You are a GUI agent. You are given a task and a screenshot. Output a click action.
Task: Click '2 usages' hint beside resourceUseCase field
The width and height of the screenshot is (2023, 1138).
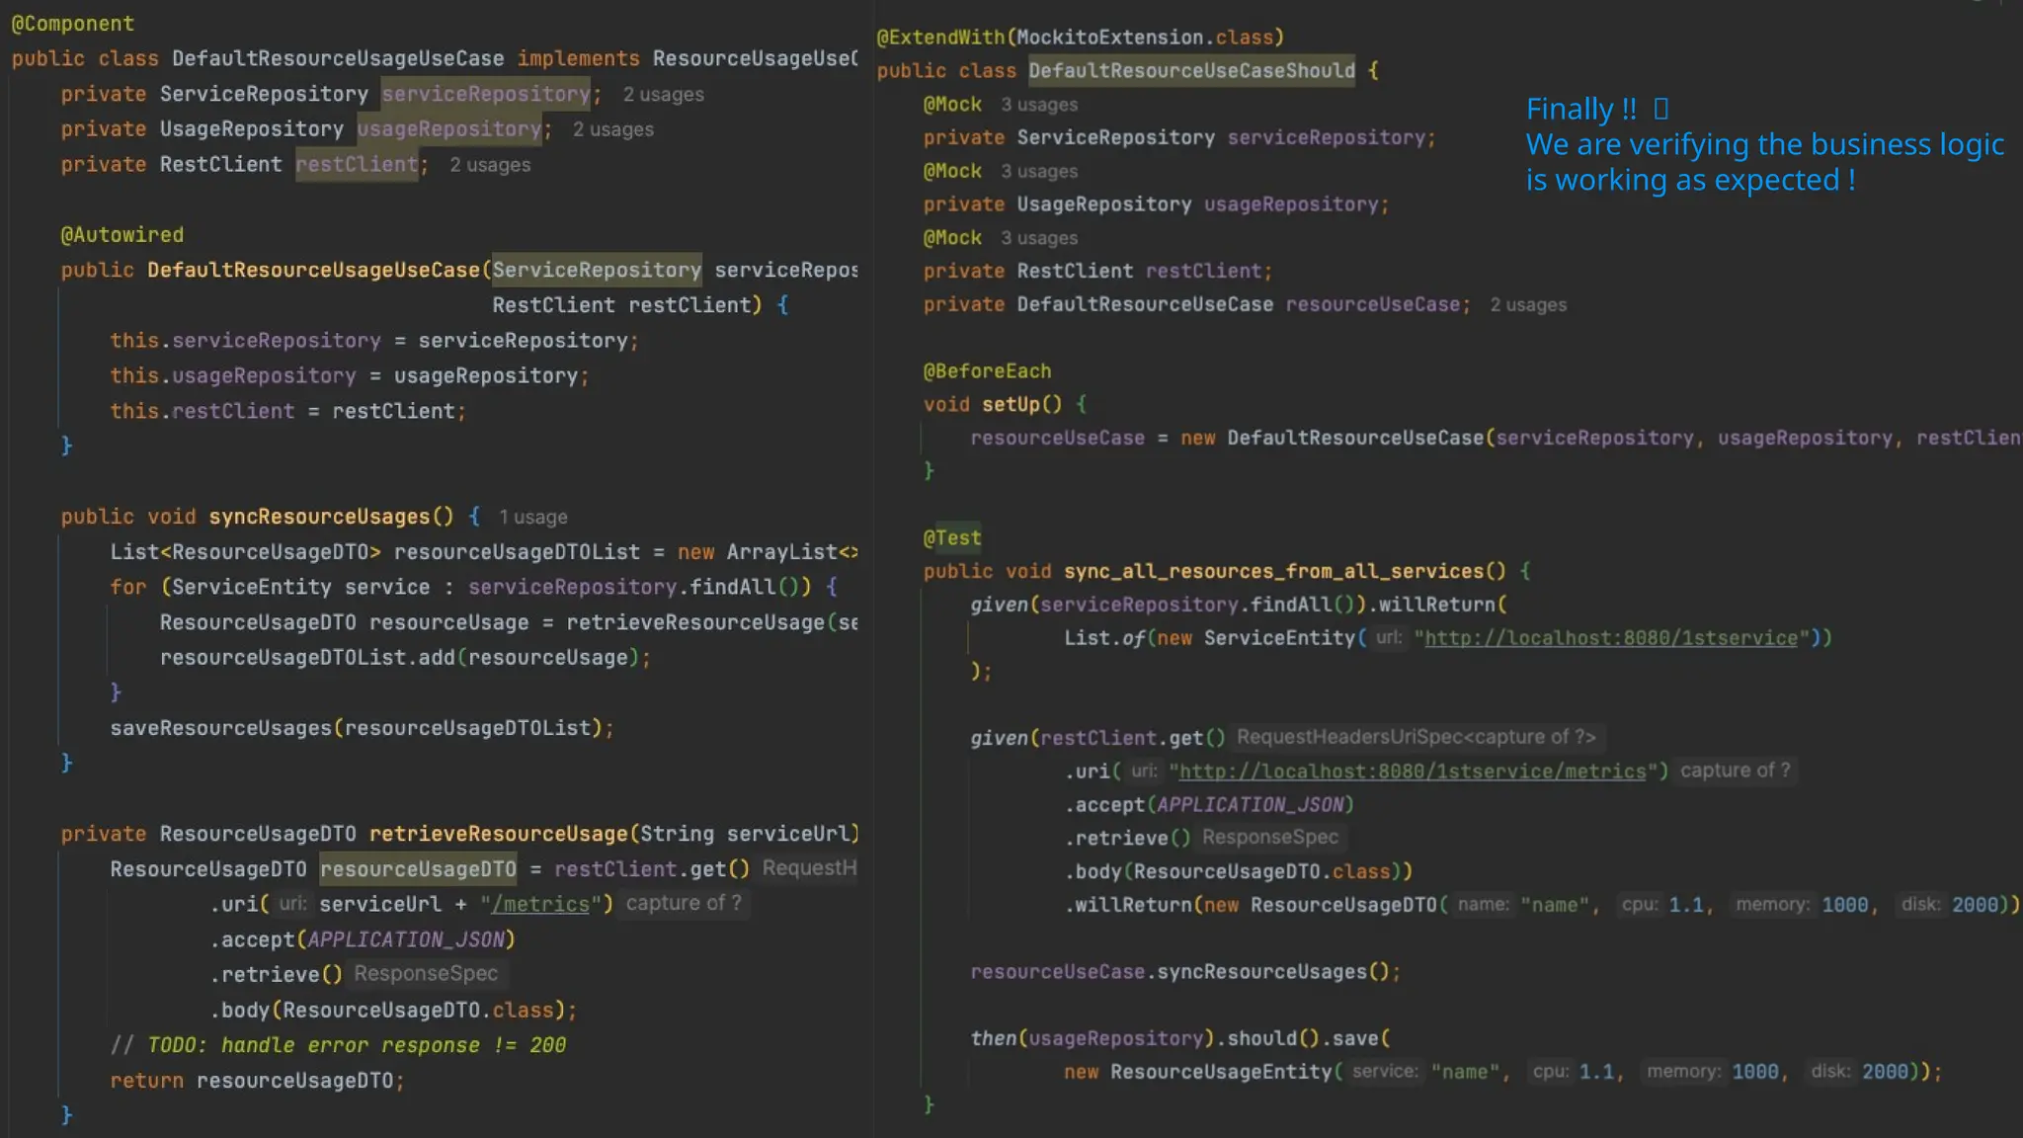coord(1527,305)
